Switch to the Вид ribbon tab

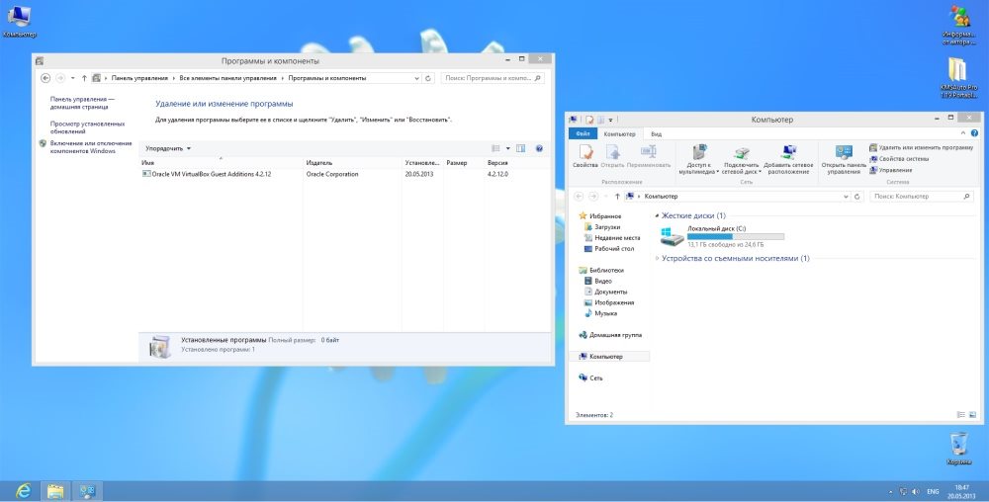click(x=656, y=132)
